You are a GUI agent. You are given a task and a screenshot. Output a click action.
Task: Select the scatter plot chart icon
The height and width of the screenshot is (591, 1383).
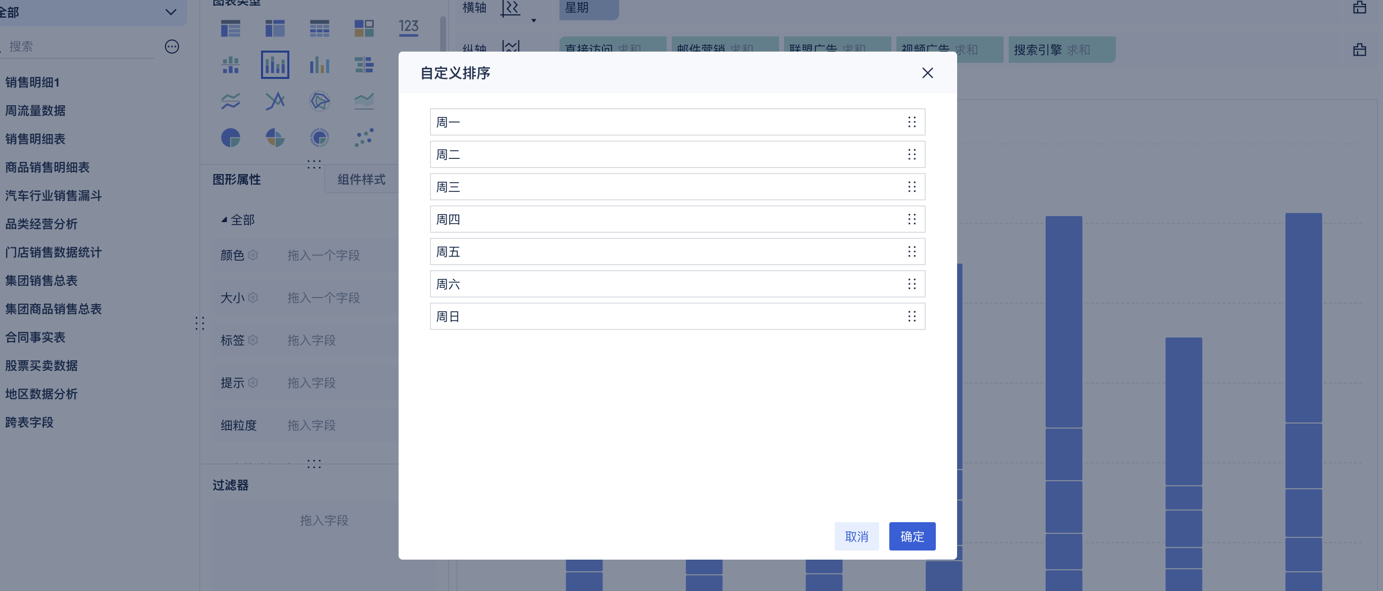[x=364, y=138]
